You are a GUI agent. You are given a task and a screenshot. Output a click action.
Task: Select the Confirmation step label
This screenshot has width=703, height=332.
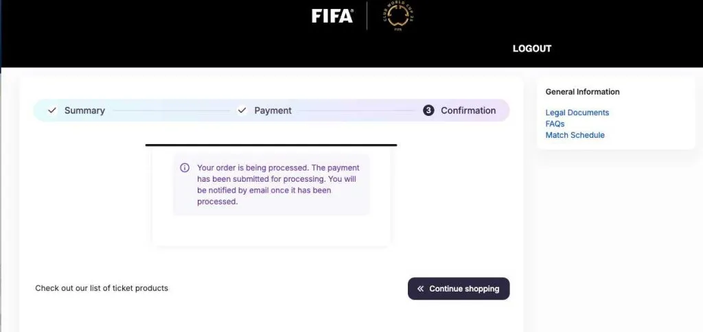tap(468, 110)
